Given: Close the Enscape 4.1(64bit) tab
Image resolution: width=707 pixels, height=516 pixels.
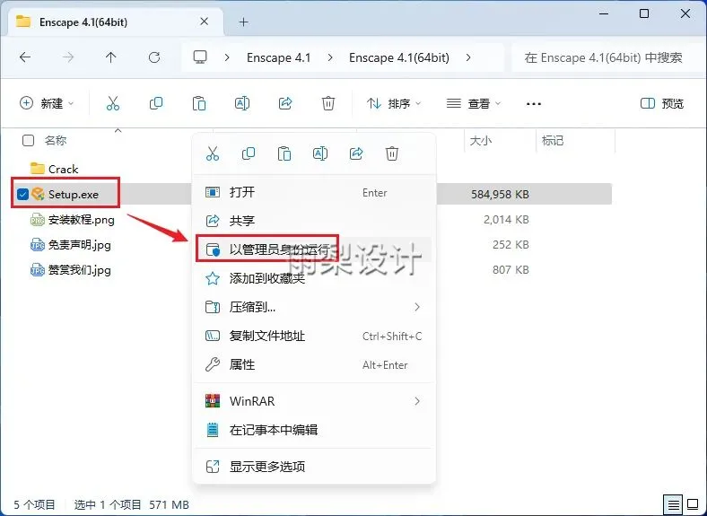Looking at the screenshot, I should 205,22.
